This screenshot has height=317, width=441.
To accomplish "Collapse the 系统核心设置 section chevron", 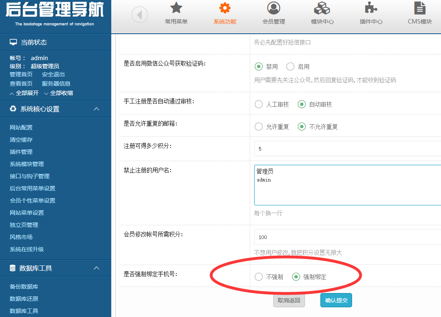I will (x=96, y=109).
